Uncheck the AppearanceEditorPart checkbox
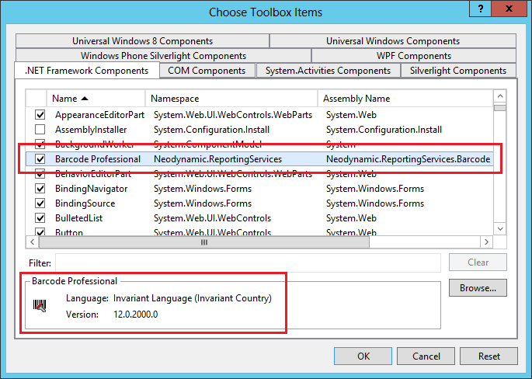 [40, 115]
